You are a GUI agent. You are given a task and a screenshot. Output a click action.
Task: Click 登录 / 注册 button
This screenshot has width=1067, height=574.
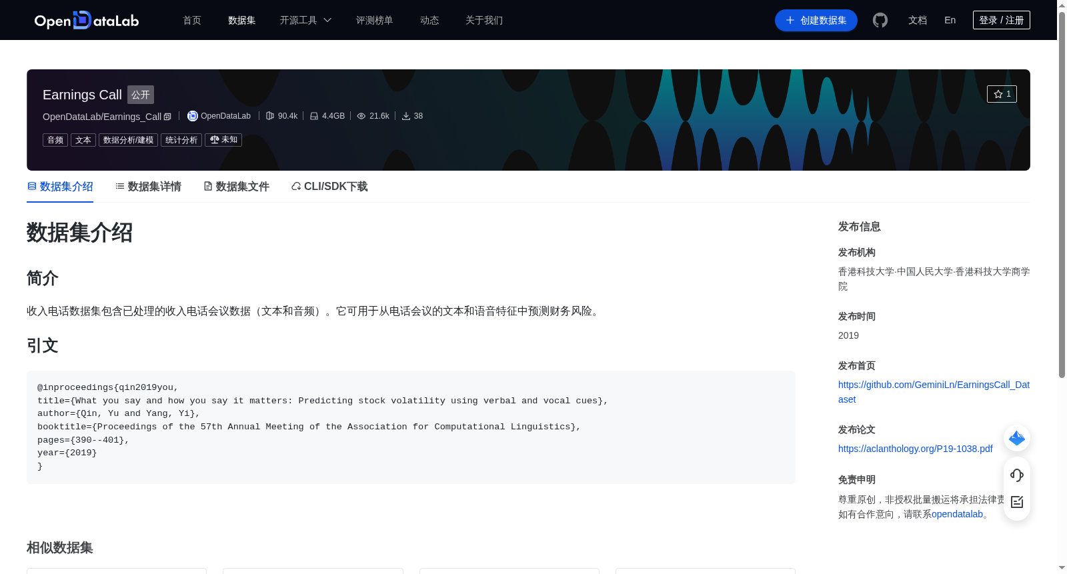[x=1002, y=20]
